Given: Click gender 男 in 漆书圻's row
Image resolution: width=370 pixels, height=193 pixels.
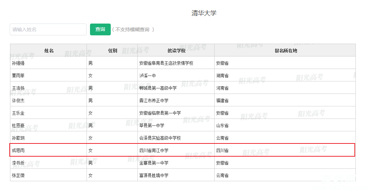Looking at the screenshot, I should click(x=90, y=163).
